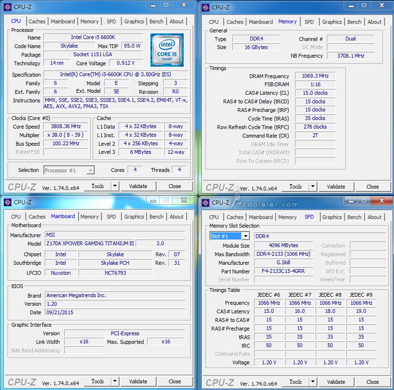Click the SPD Manufacturer value G.Skill
394x390 pixels.
[284, 262]
